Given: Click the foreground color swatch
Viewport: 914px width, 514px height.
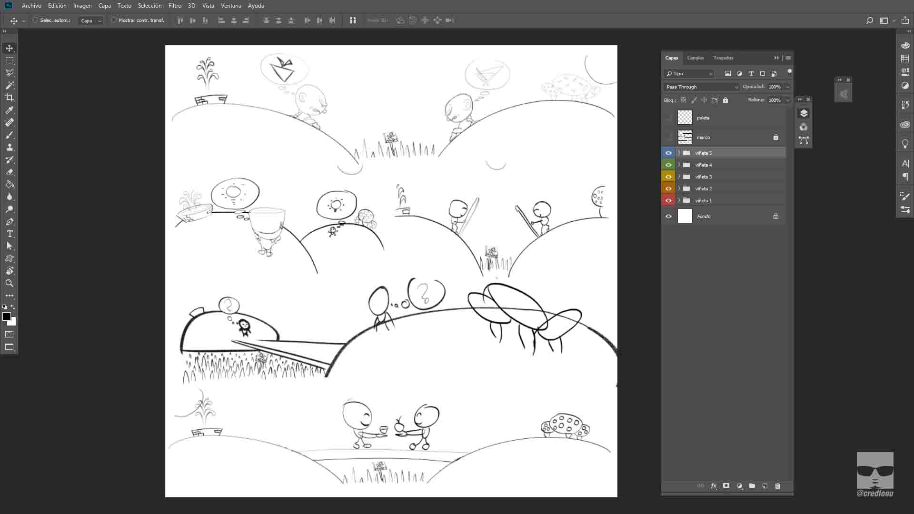Looking at the screenshot, I should (x=7, y=316).
